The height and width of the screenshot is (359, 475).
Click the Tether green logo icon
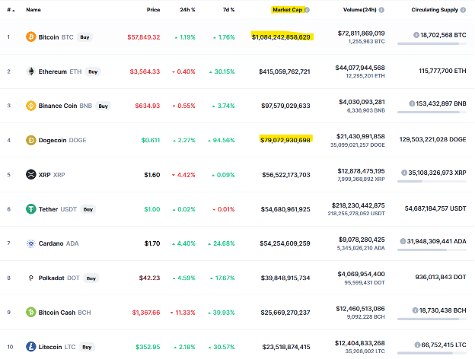coord(31,209)
